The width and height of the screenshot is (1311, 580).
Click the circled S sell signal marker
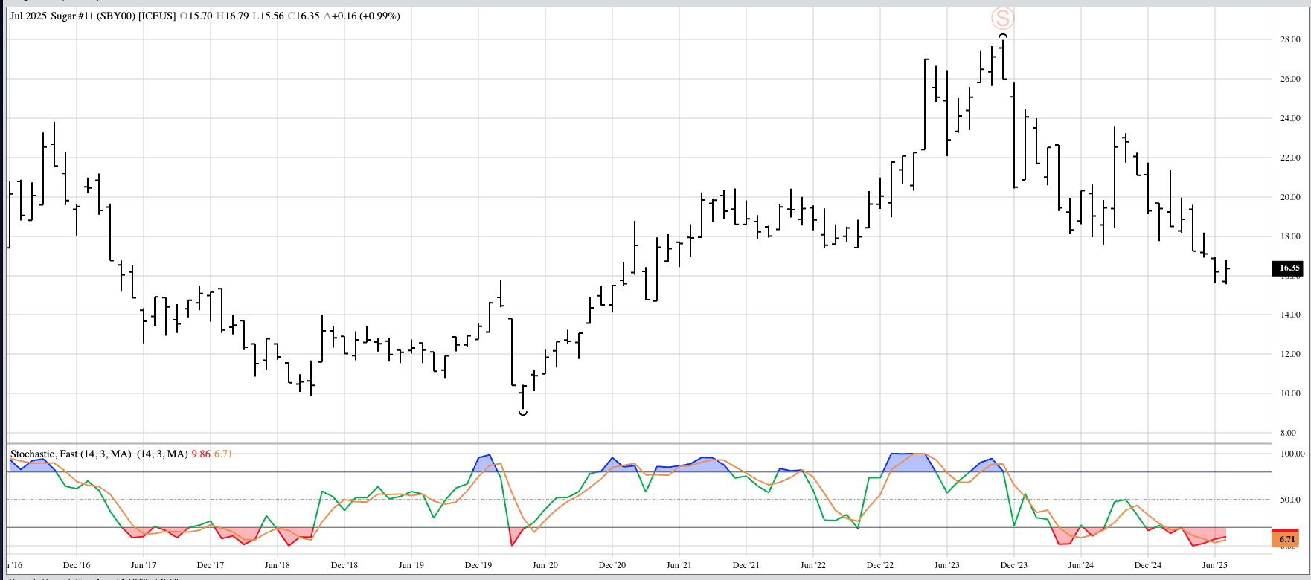[1002, 19]
